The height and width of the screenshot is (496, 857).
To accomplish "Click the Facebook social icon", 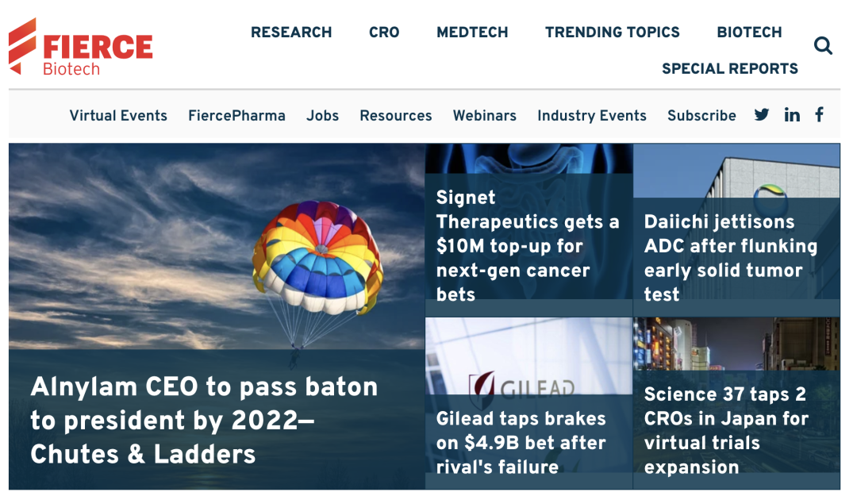I will (818, 115).
